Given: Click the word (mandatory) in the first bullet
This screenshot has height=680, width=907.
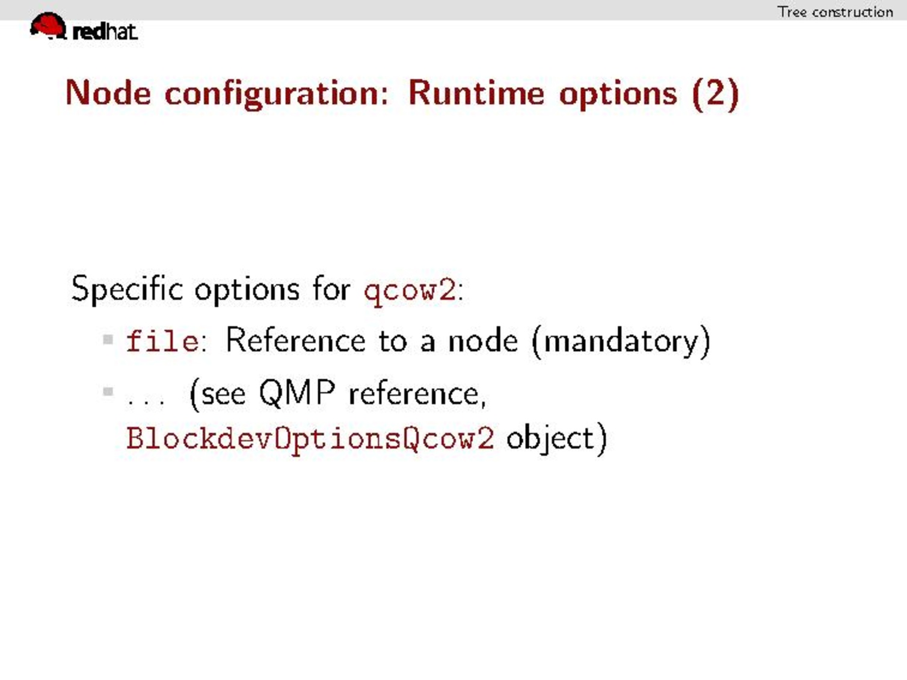Looking at the screenshot, I should pyautogui.click(x=621, y=342).
